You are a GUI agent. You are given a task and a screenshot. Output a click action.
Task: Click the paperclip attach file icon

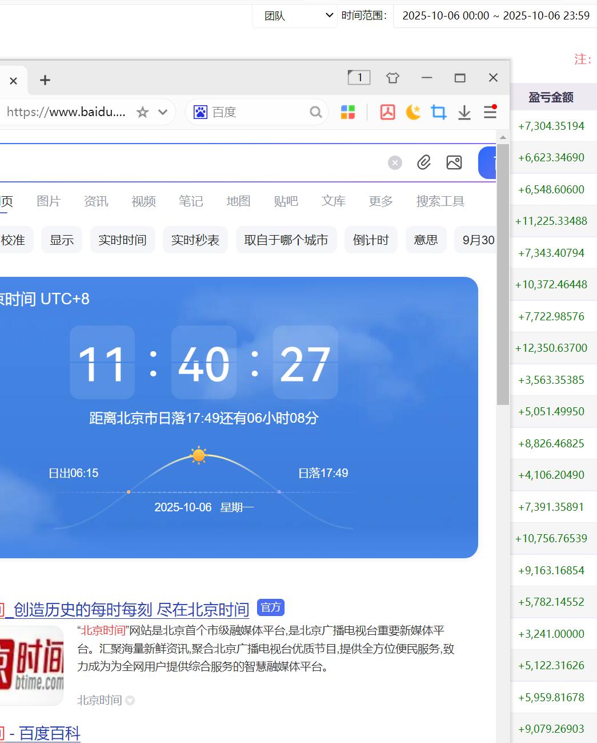click(423, 162)
